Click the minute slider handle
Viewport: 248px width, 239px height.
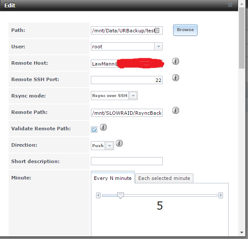click(x=121, y=195)
